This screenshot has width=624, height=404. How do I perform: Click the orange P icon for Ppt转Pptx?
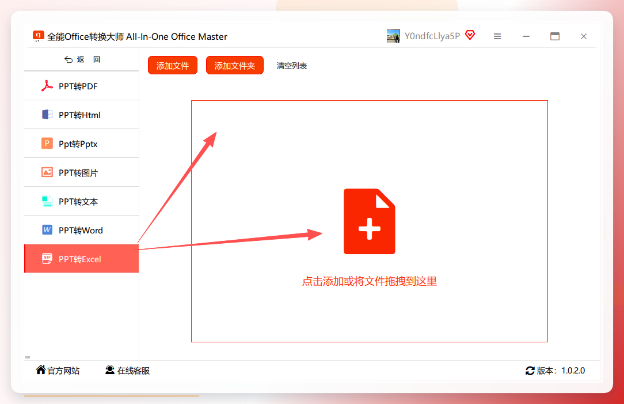47,144
